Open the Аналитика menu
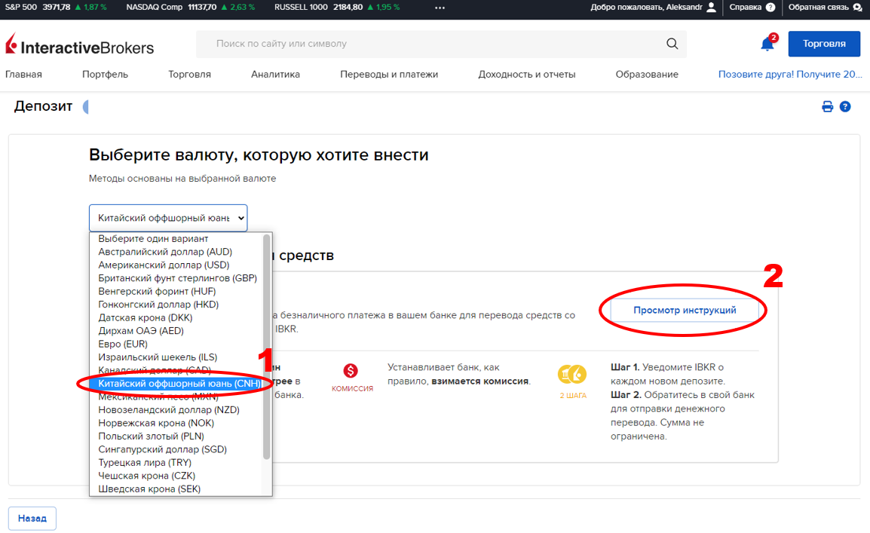 [275, 75]
